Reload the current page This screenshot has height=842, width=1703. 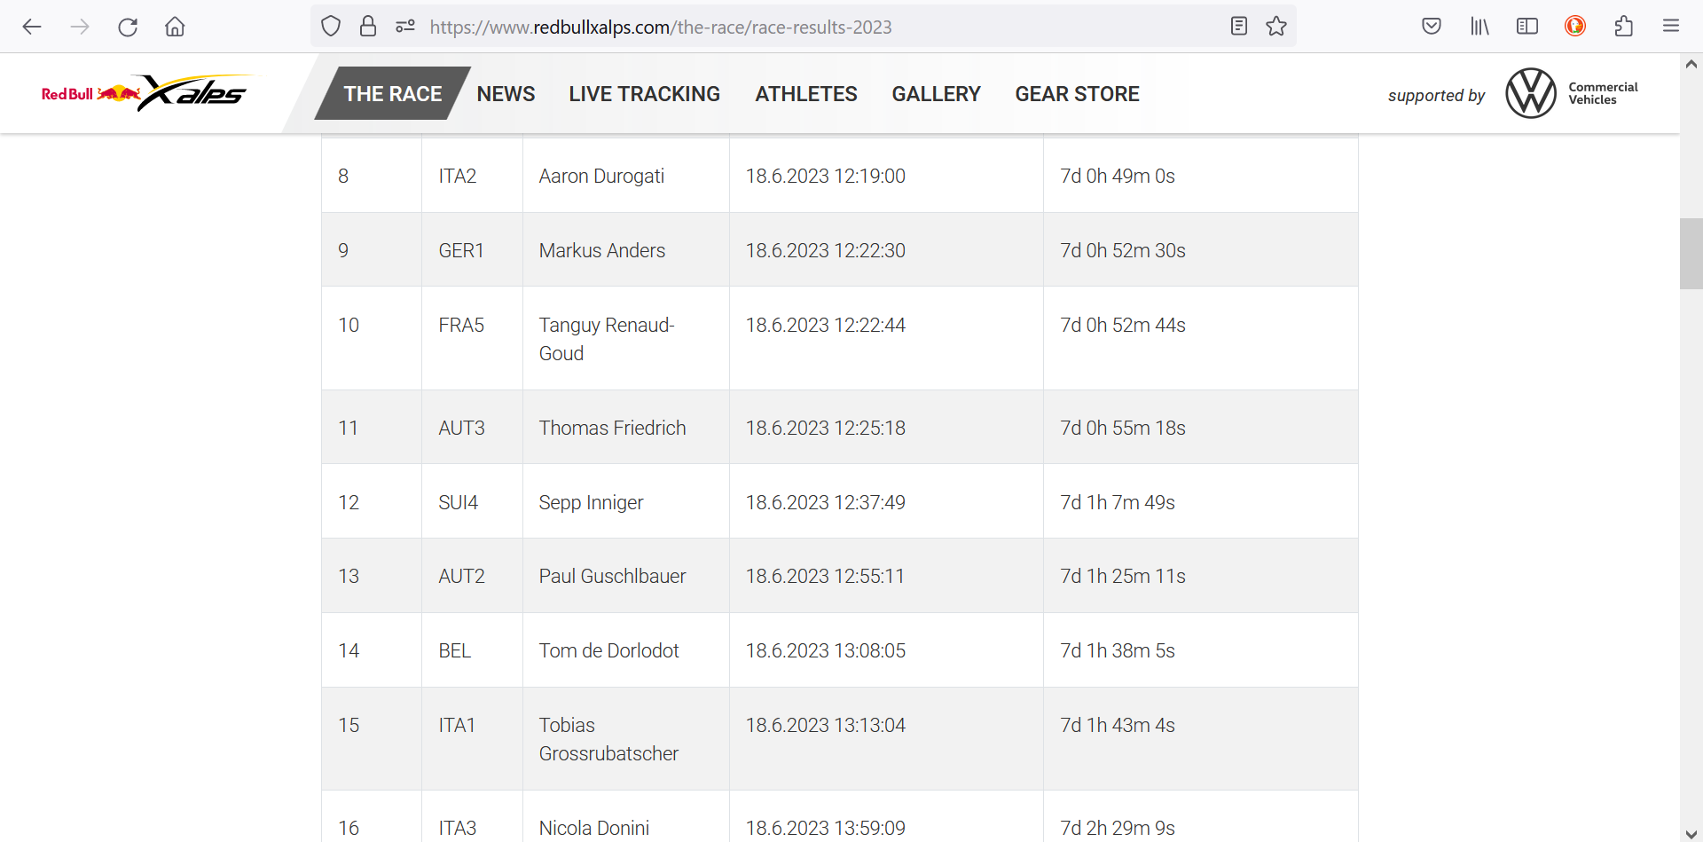coord(128,27)
